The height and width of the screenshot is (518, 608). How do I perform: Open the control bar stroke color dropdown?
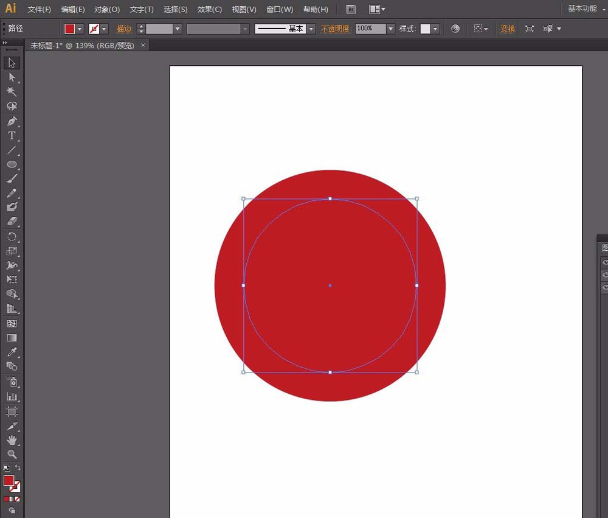103,29
